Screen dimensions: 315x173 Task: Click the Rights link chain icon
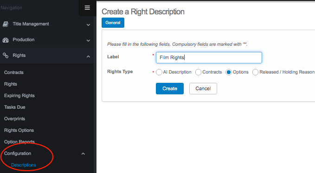6,56
